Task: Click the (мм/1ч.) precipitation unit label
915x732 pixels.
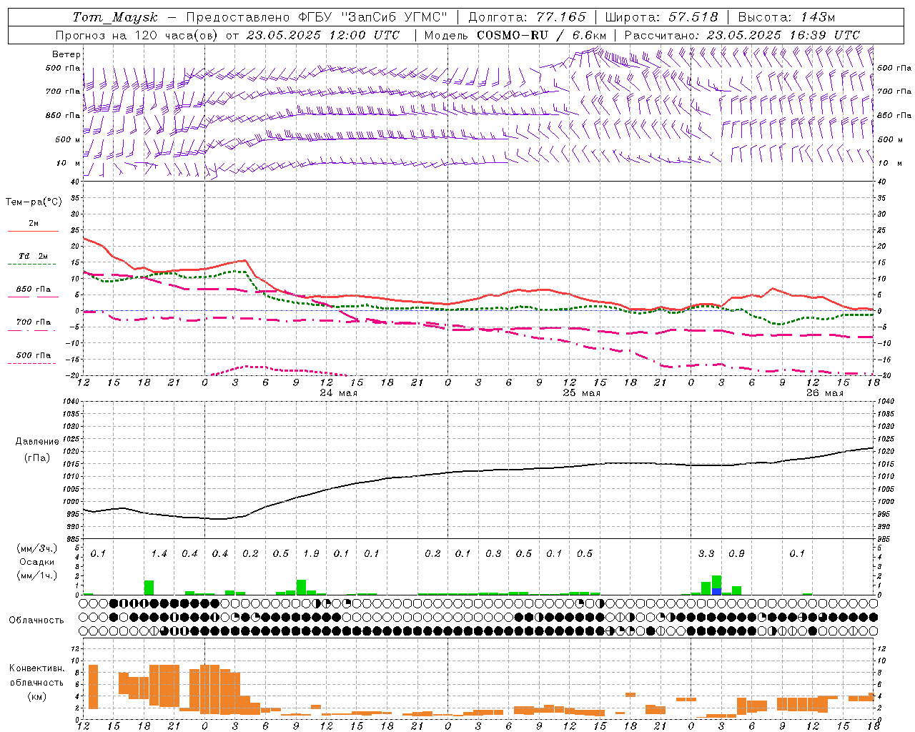Action: pyautogui.click(x=37, y=575)
